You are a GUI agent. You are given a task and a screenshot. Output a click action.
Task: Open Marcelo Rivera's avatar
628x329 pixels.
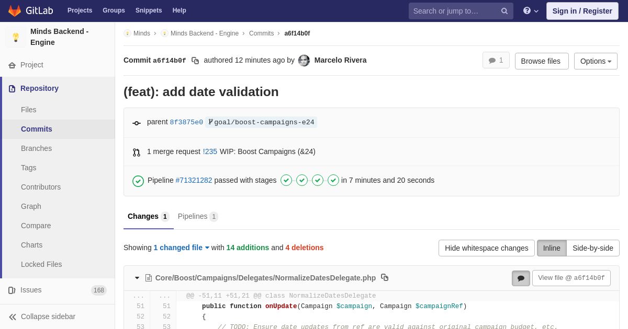304,61
